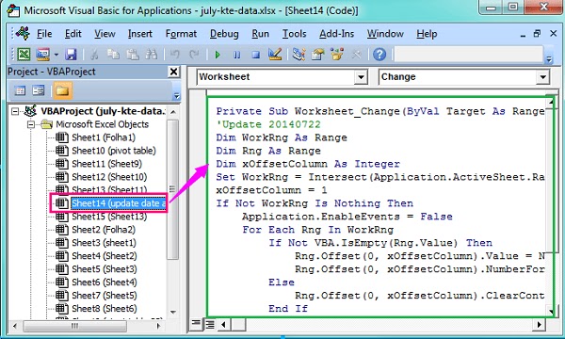This screenshot has width=565, height=339.
Task: Open the Tools menu
Action: coord(294,34)
